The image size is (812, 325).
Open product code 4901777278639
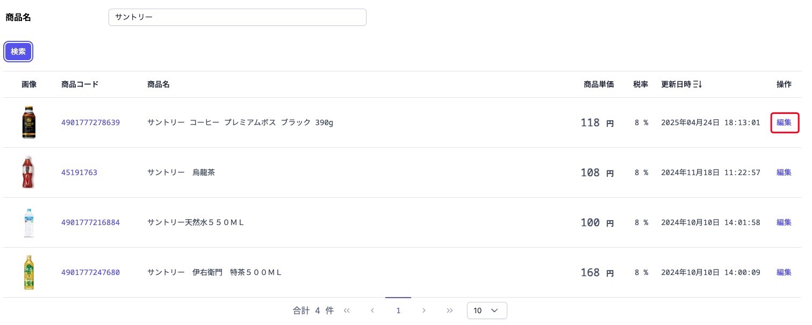click(90, 122)
